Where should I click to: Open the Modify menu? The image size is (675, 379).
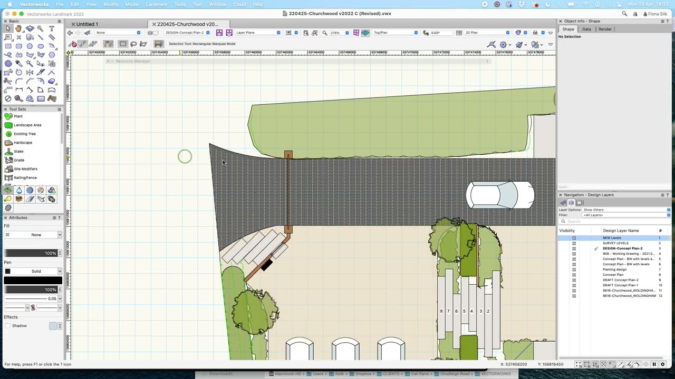coord(111,4)
